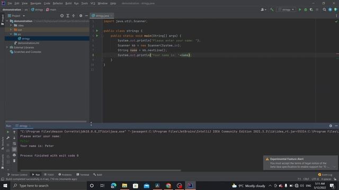Screen dimensions: 339x190
Task: Run main method from gutter arrow
Action: [97, 36]
